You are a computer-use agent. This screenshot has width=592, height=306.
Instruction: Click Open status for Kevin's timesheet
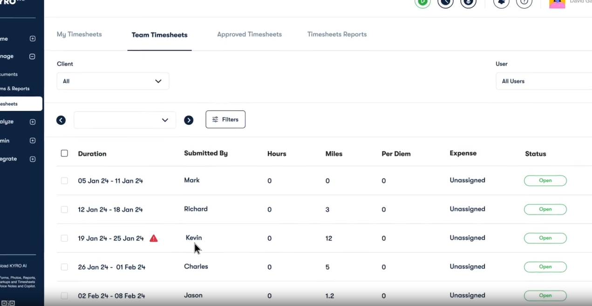pyautogui.click(x=545, y=238)
